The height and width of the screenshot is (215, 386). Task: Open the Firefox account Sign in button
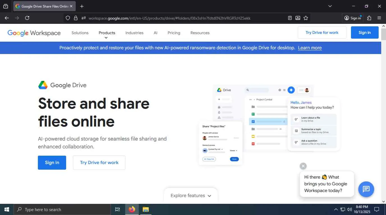353,18
